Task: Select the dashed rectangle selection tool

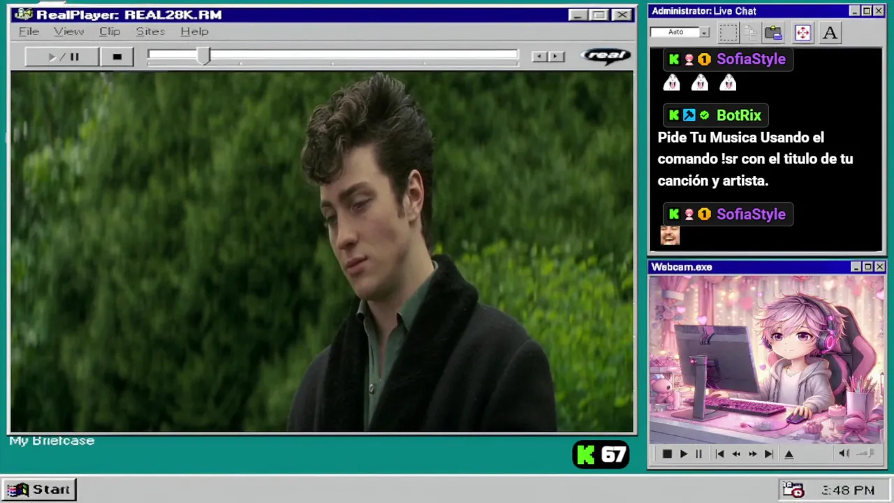Action: (728, 32)
